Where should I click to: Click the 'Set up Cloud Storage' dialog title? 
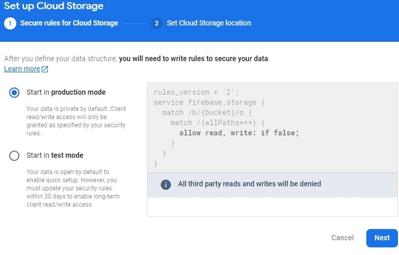52,7
